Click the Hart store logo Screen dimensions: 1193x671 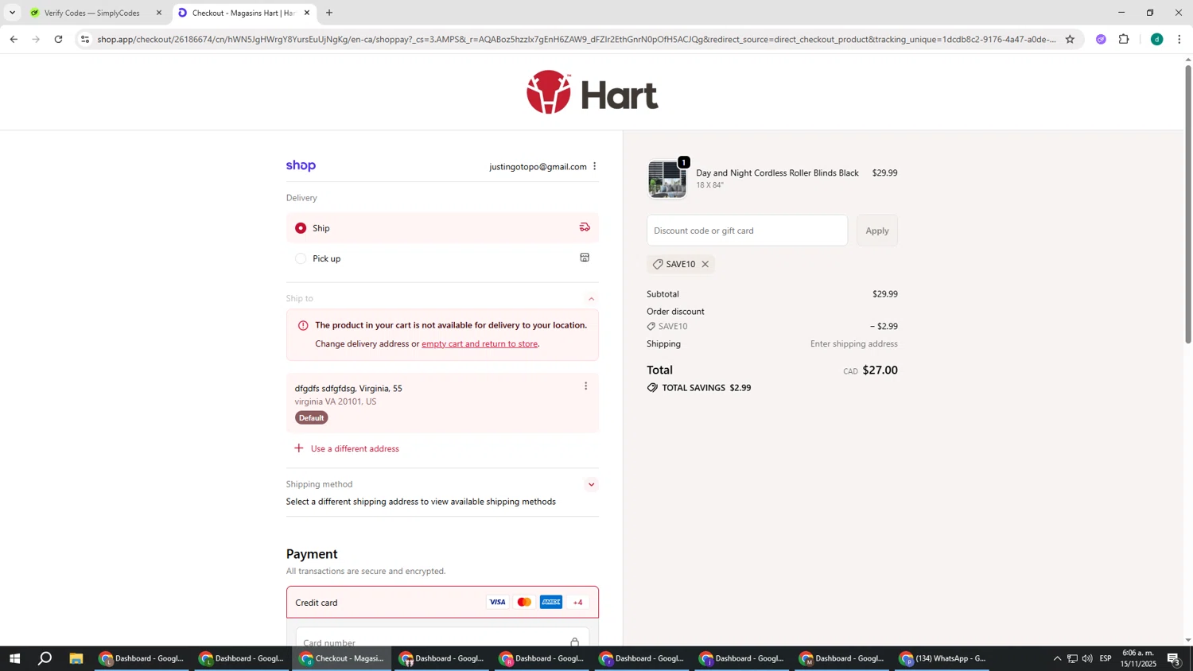pyautogui.click(x=593, y=92)
